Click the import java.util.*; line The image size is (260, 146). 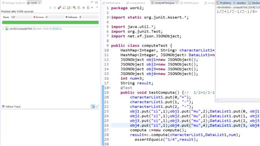(x=133, y=27)
